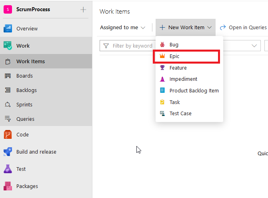Open the Overview hub icon
The image size is (268, 198).
coord(8,28)
